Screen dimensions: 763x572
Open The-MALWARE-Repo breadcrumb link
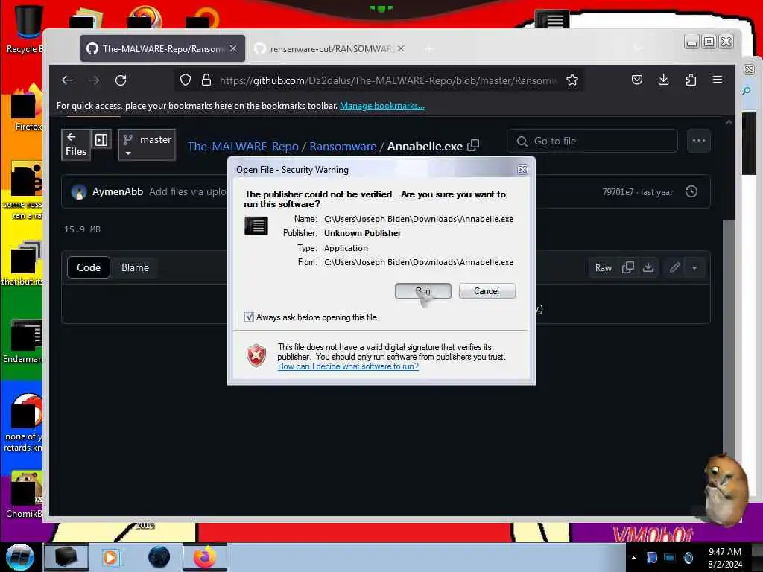(243, 147)
